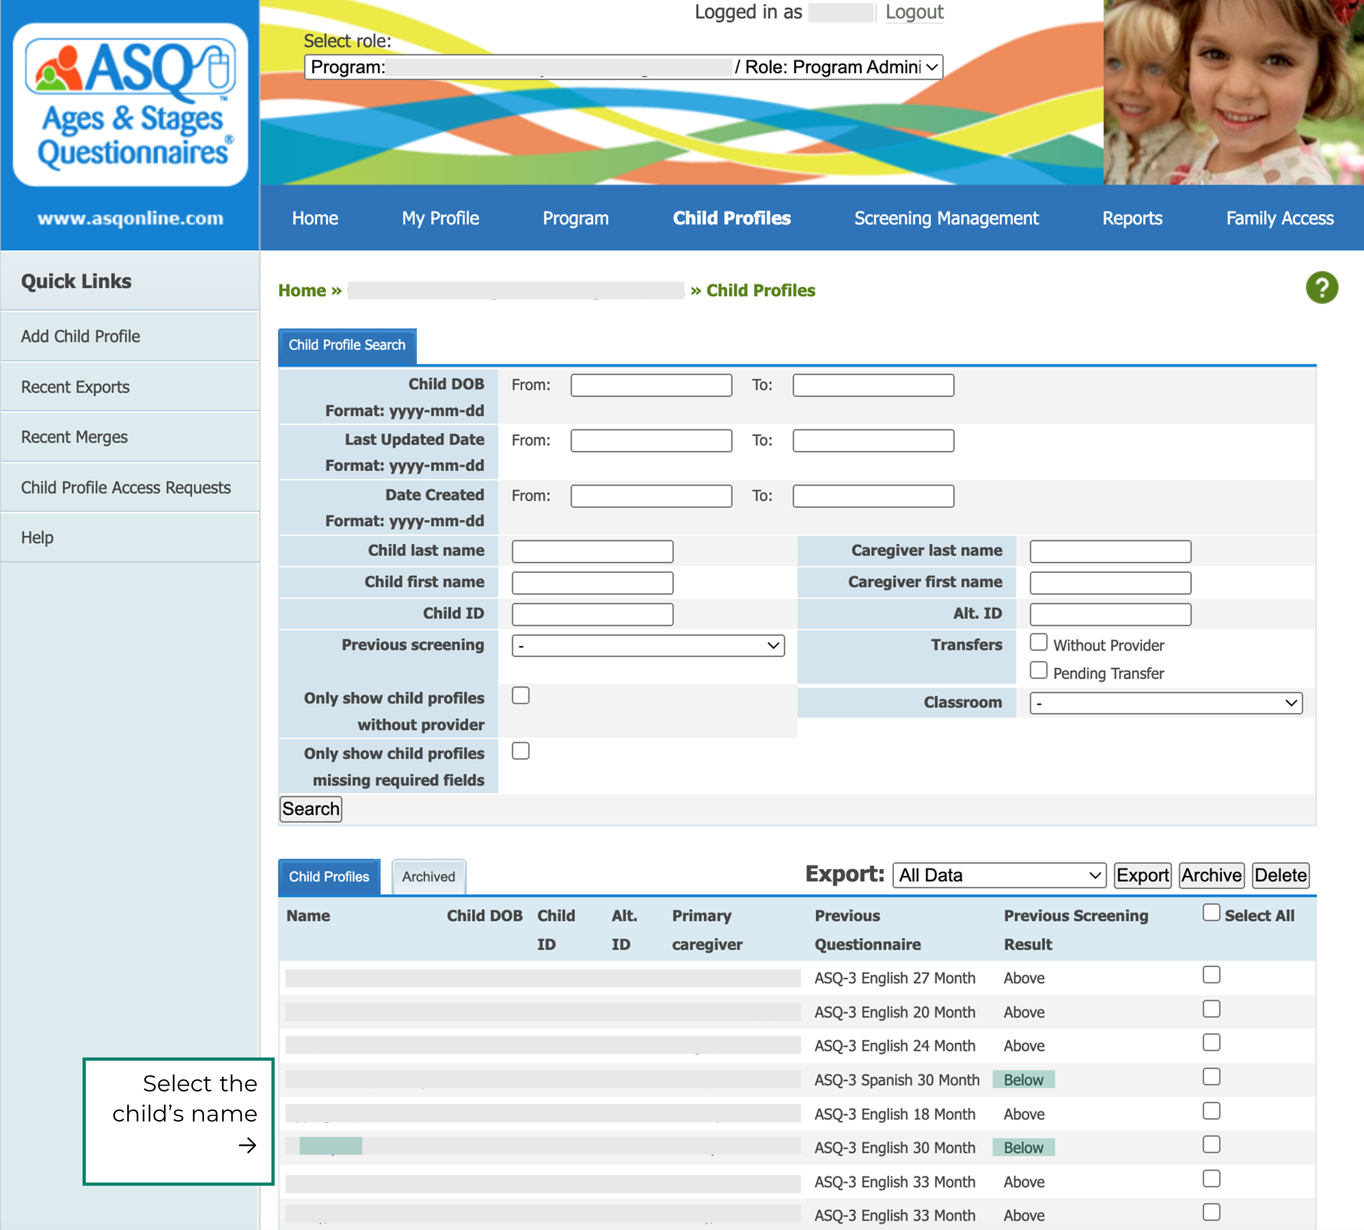Click the Name column header
The width and height of the screenshot is (1364, 1230).
308,916
